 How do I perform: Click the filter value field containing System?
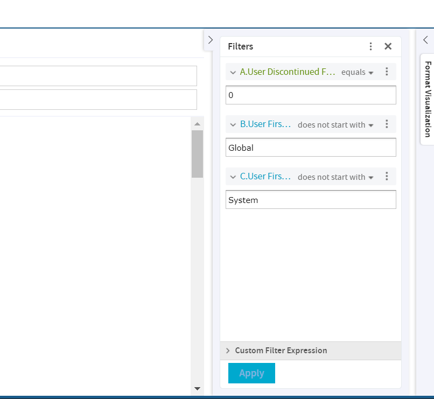(x=311, y=200)
